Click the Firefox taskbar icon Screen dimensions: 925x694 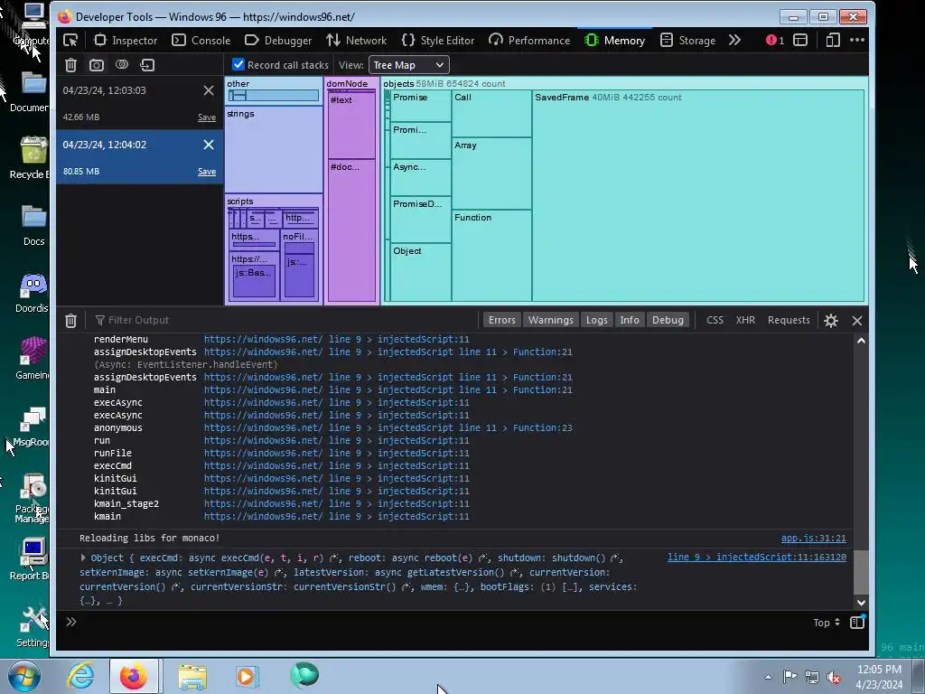134,676
